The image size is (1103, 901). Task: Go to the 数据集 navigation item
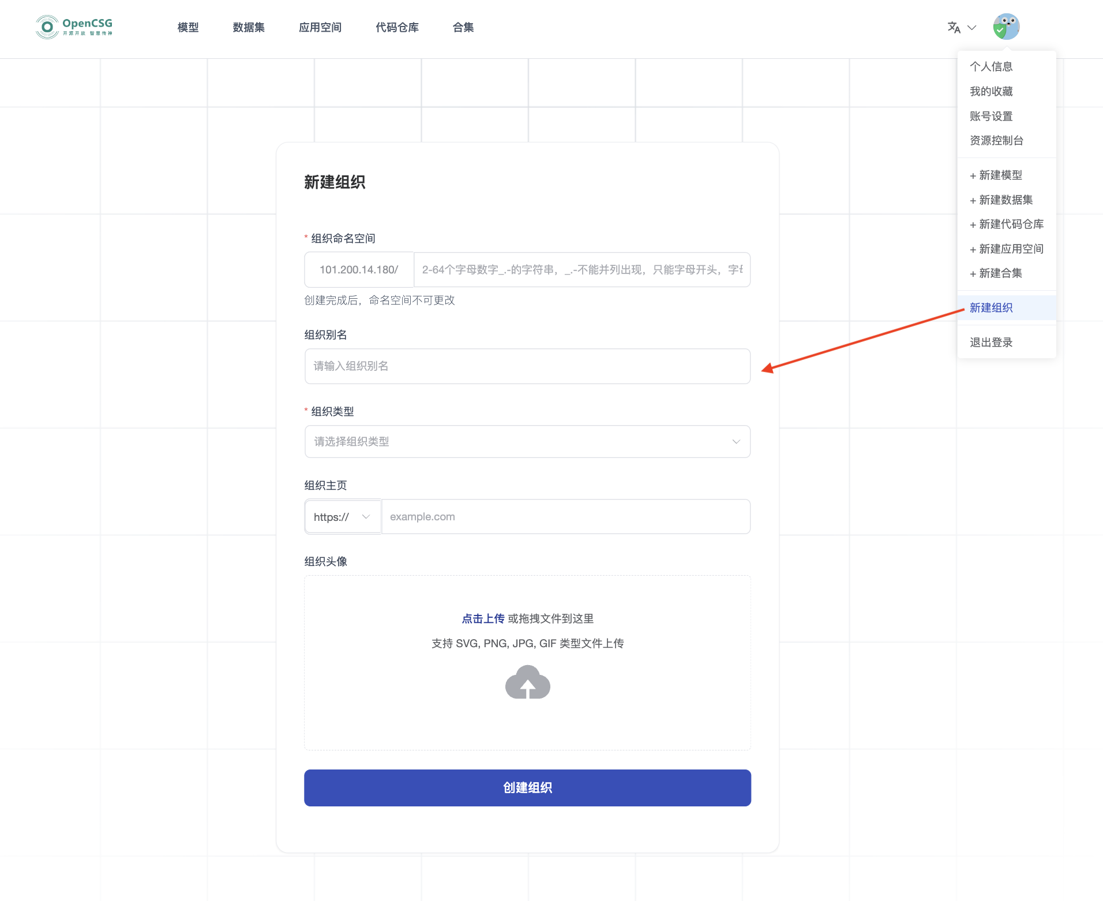(x=249, y=27)
